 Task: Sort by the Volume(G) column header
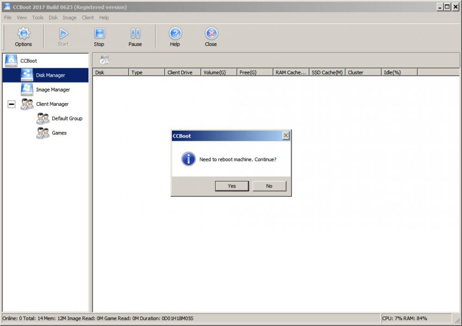(x=219, y=72)
